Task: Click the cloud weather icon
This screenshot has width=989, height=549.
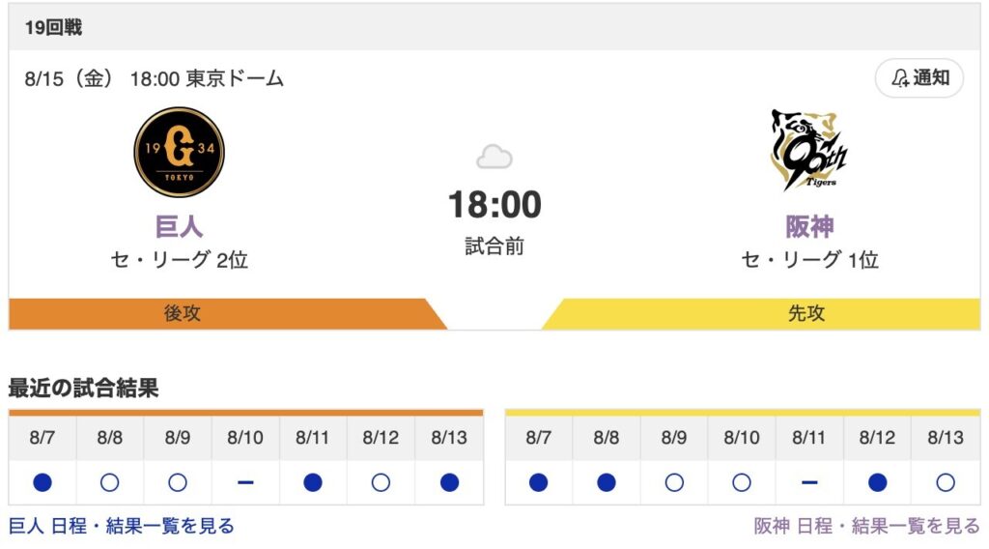Action: pyautogui.click(x=494, y=157)
